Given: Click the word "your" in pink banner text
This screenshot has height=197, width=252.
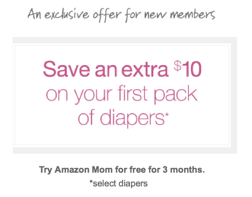Looking at the screenshot, I should point(93,96).
